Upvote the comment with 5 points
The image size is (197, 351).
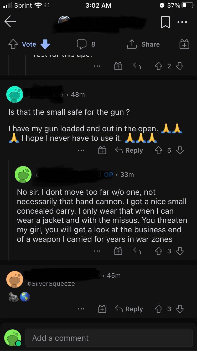[159, 150]
